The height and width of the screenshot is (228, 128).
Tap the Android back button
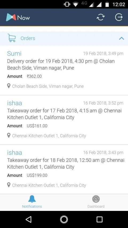(x=29, y=219)
